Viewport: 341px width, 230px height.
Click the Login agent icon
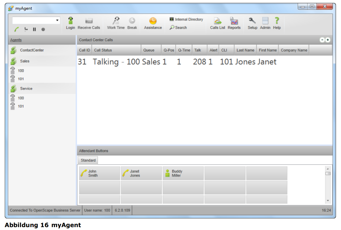pyautogui.click(x=71, y=21)
